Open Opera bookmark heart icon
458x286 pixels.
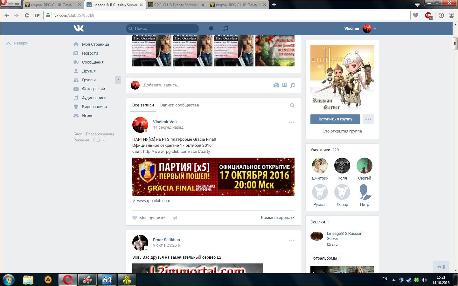tap(415, 15)
